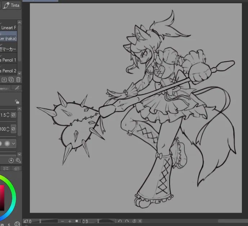Expand the anti-aliasing options dropdown
The width and height of the screenshot is (248, 226).
click(x=14, y=144)
